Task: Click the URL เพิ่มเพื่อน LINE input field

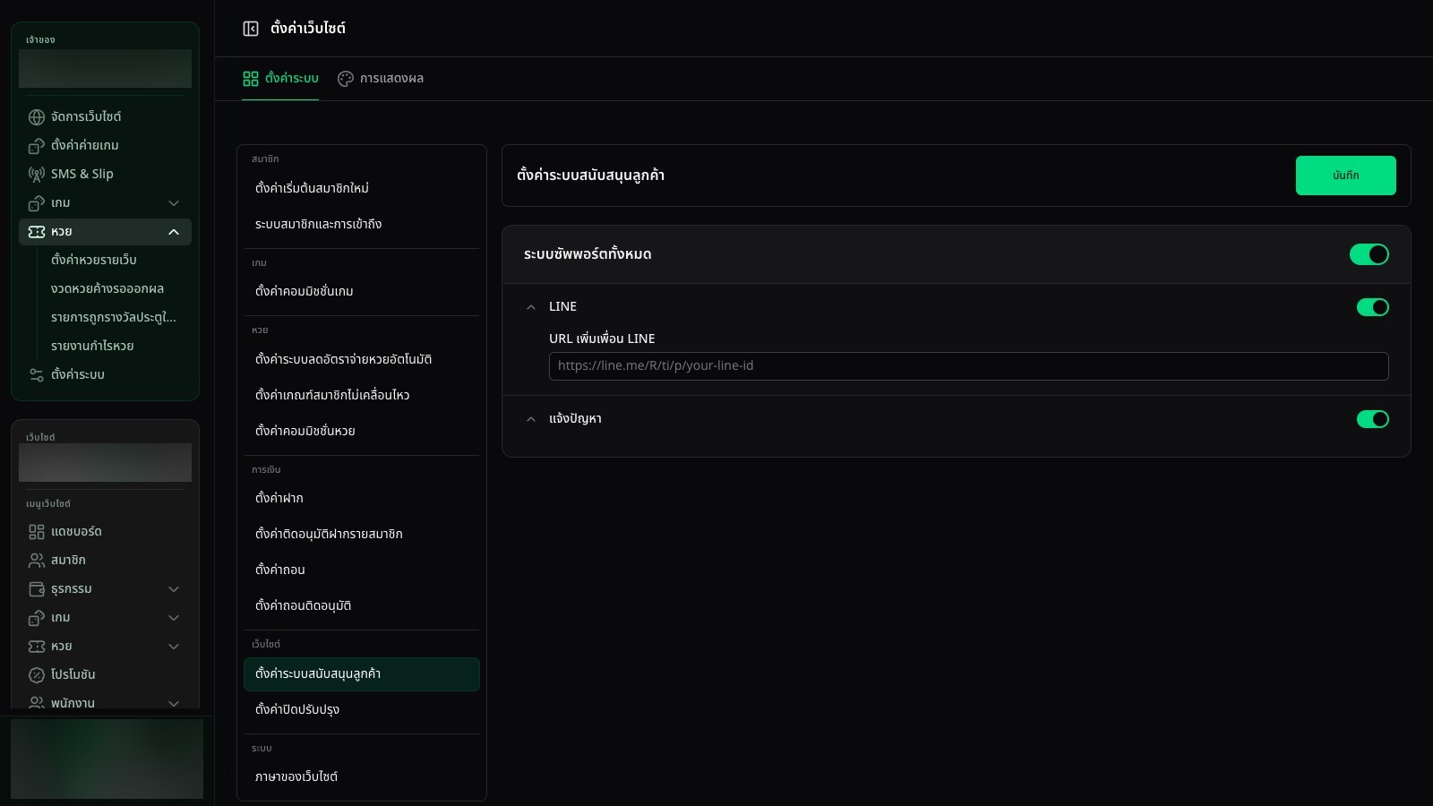Action: coord(968,366)
